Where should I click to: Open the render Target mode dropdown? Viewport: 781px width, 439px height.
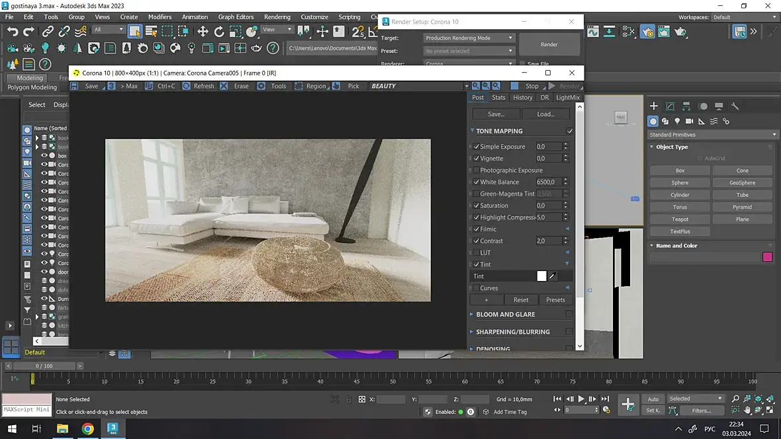click(x=469, y=38)
